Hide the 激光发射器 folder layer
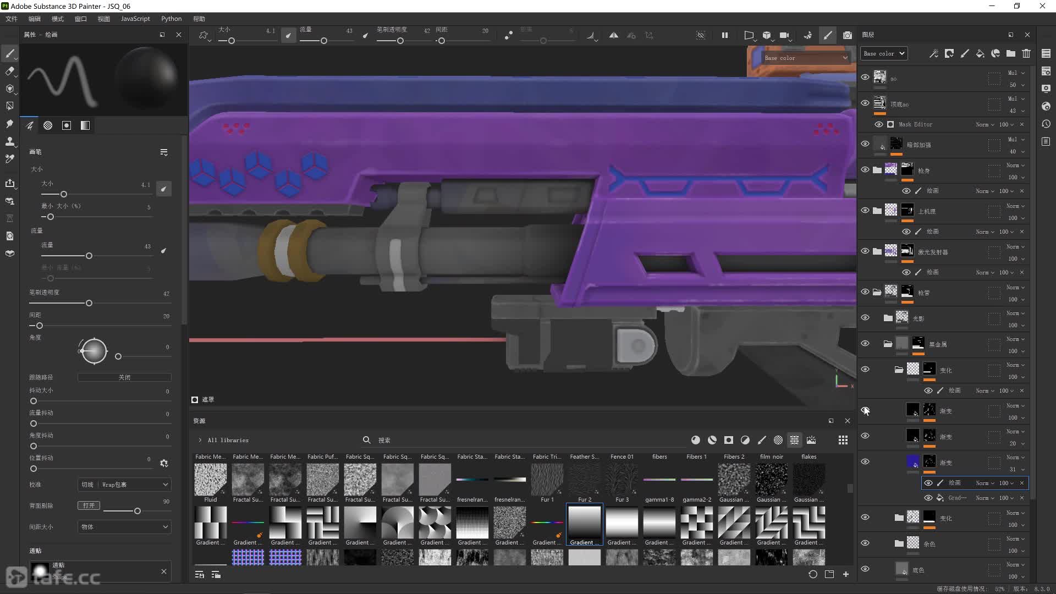 click(x=865, y=251)
